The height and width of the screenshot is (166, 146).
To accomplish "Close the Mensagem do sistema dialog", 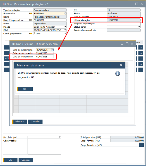I will click(121, 65).
